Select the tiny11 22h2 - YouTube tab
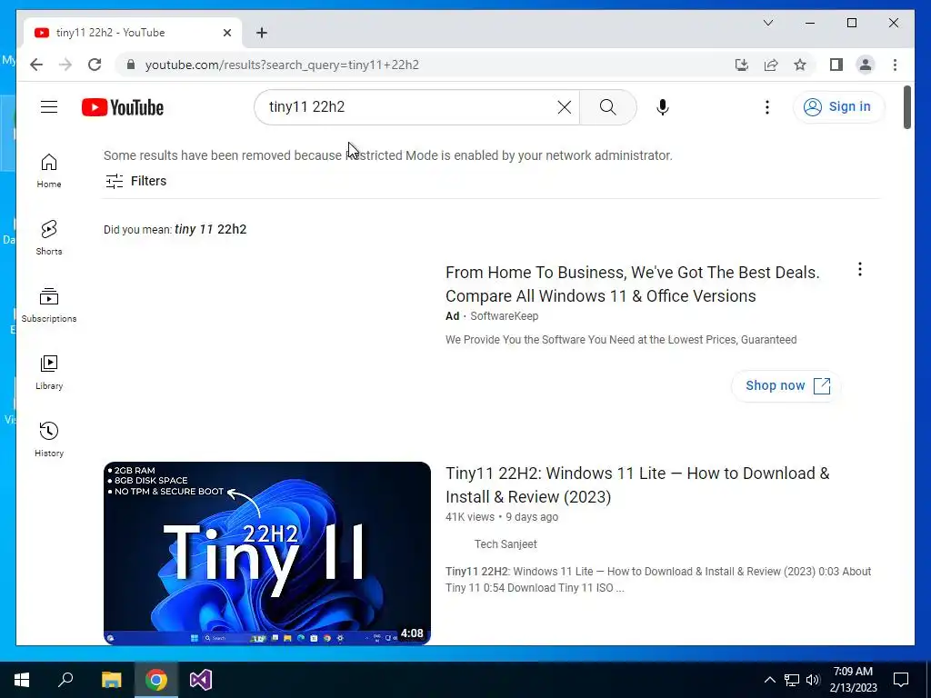 tap(133, 33)
